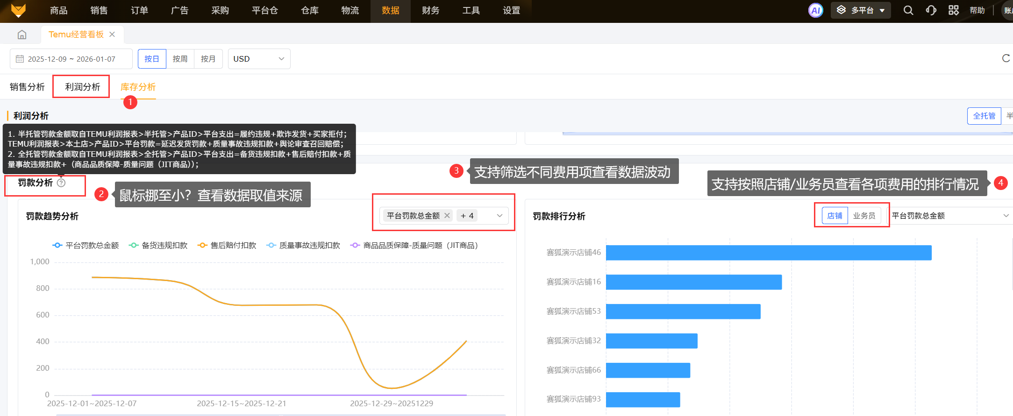The width and height of the screenshot is (1013, 416).
Task: Switch view granularity to 按周
Action: (x=180, y=59)
